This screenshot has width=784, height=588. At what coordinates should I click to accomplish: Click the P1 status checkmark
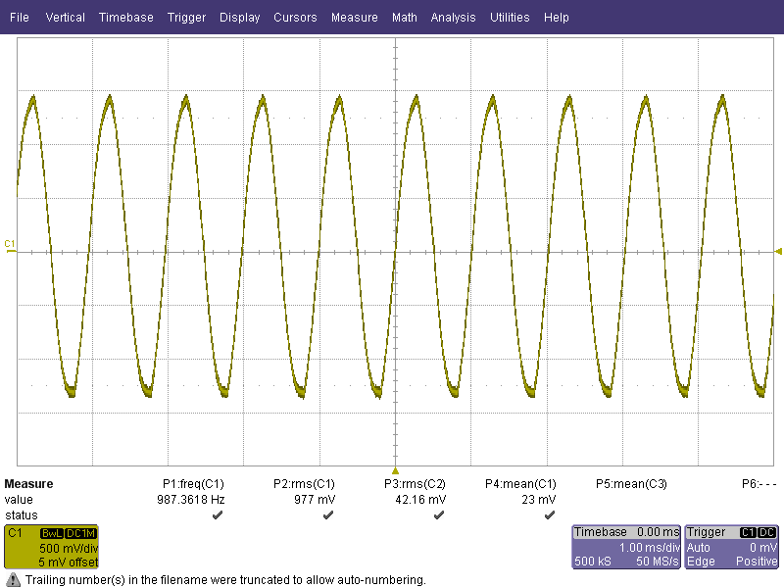218,515
